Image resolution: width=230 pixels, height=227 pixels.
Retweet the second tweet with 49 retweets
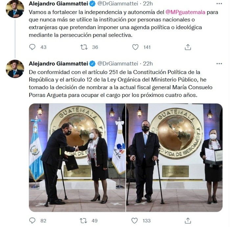[x=83, y=220]
